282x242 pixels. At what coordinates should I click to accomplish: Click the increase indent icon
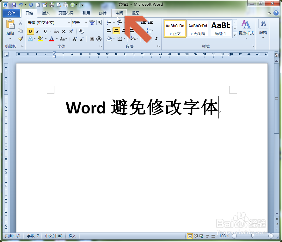tap(150, 23)
